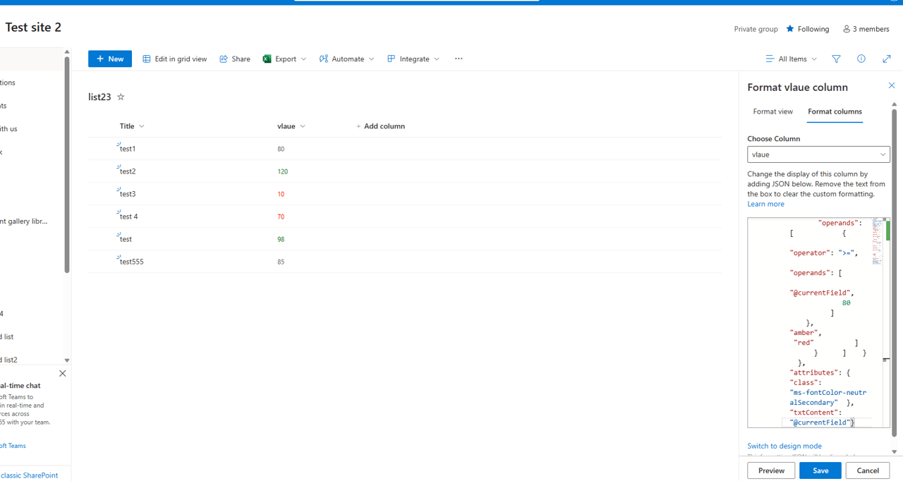The image size is (903, 481).
Task: Select the value 120 cell
Action: pyautogui.click(x=283, y=171)
